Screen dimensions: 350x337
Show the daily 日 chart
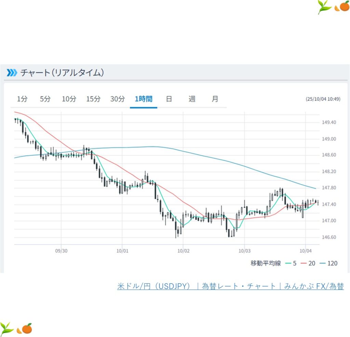169,99
